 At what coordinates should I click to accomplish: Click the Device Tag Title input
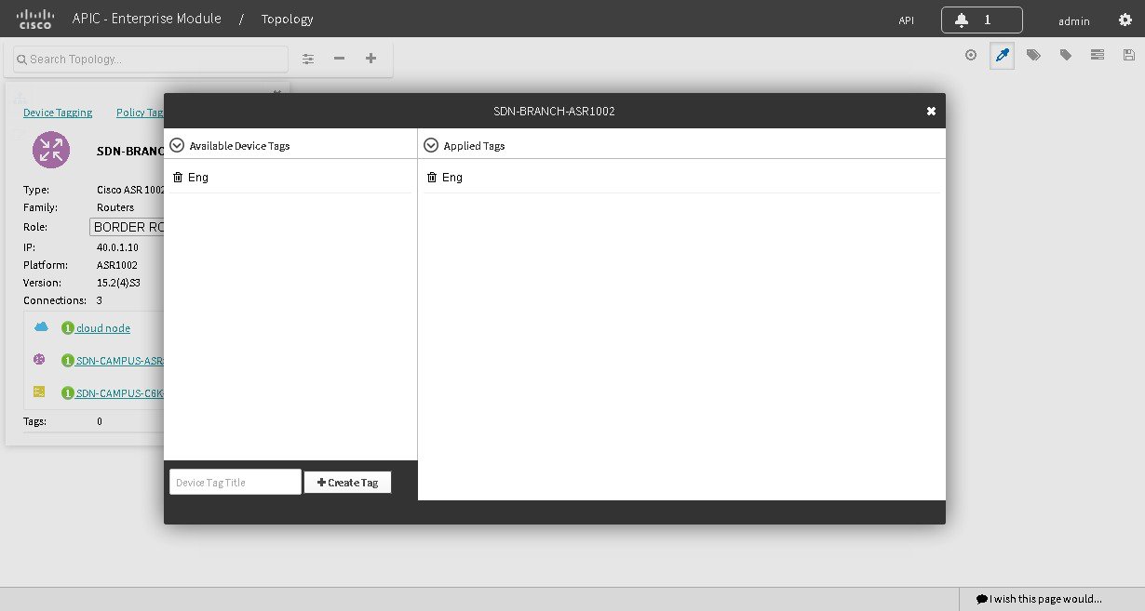point(236,482)
